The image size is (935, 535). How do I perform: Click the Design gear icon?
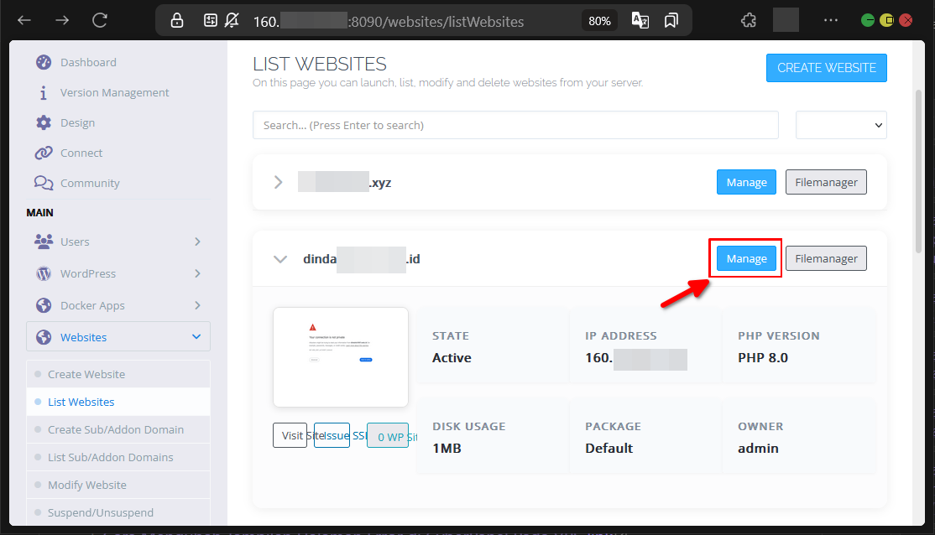[x=44, y=122]
